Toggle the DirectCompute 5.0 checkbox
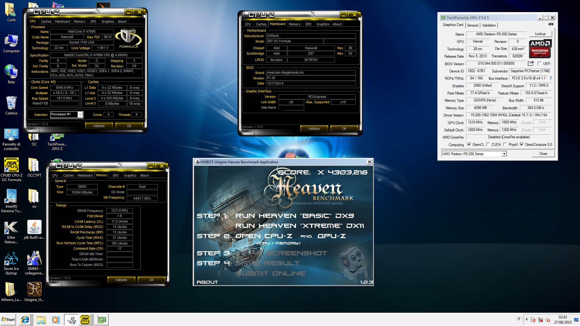580x326 pixels. click(522, 145)
